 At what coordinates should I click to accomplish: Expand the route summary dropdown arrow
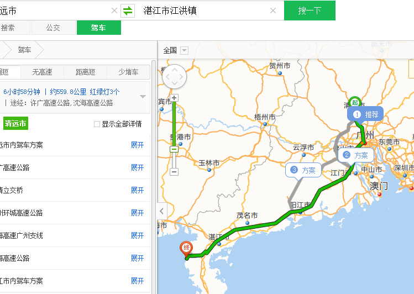tap(143, 97)
